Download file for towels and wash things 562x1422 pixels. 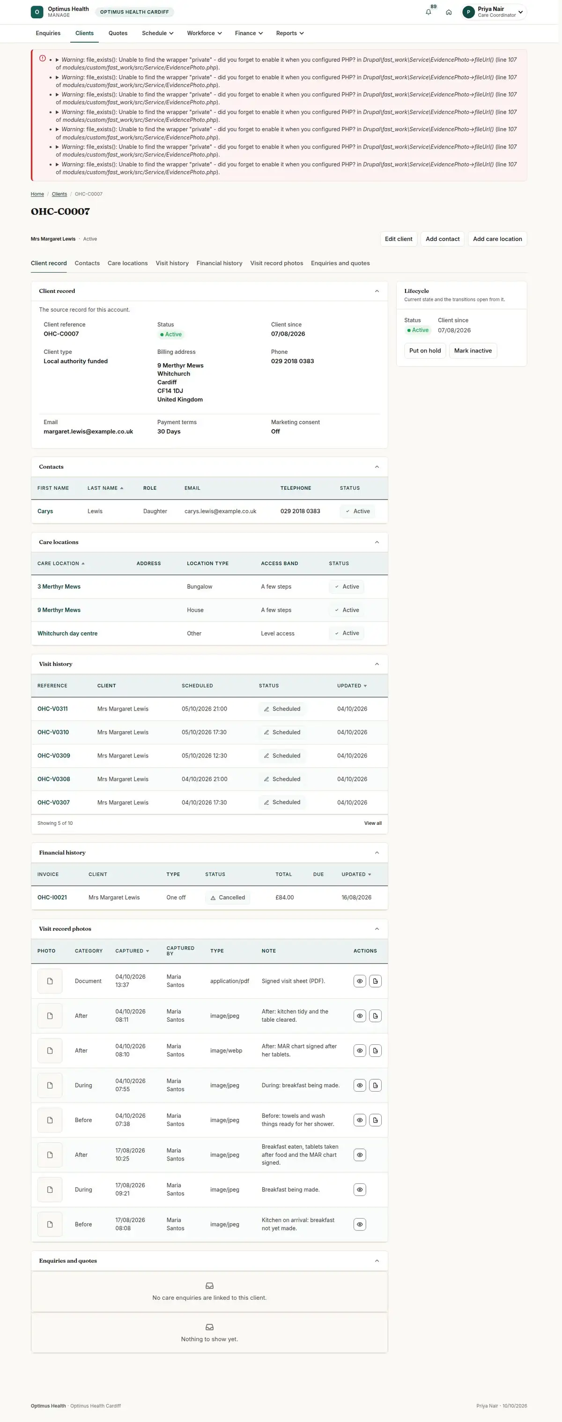375,1120
